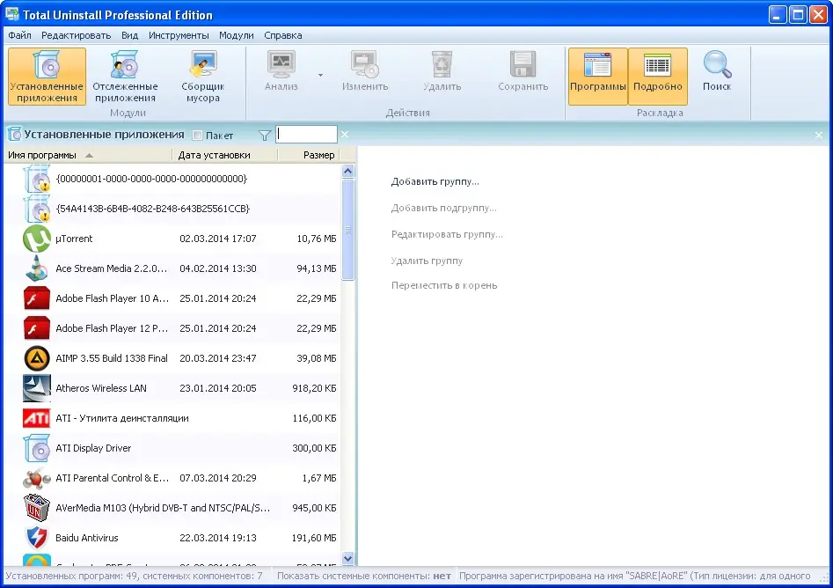This screenshot has height=588, width=833.
Task: Sort by Дата установки column
Action: point(224,155)
